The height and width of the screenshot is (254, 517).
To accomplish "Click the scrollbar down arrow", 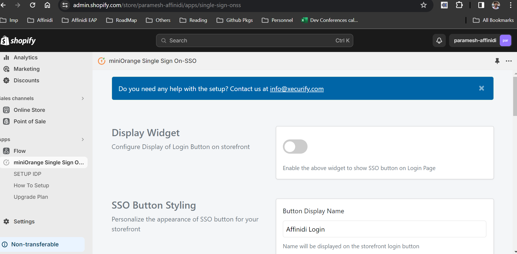I will [x=515, y=252].
